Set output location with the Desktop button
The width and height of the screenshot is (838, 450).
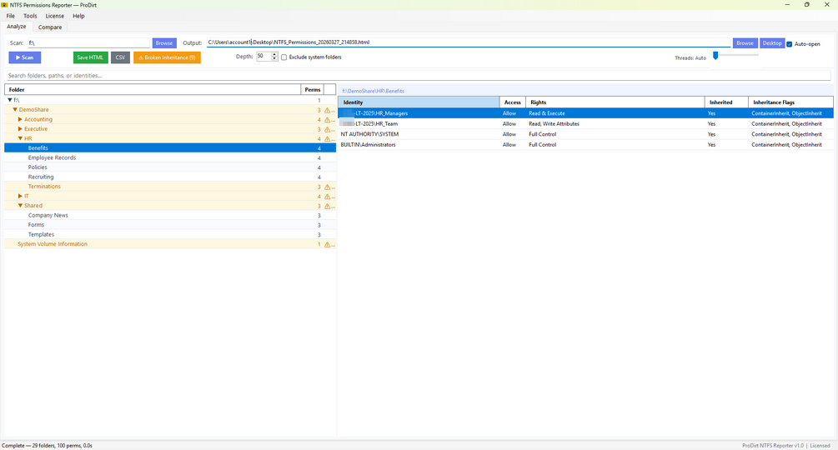click(x=772, y=42)
